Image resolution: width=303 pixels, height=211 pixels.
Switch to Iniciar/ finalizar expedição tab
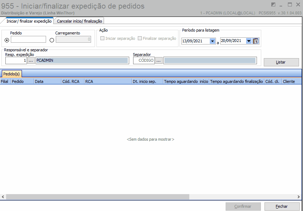[x=29, y=21]
